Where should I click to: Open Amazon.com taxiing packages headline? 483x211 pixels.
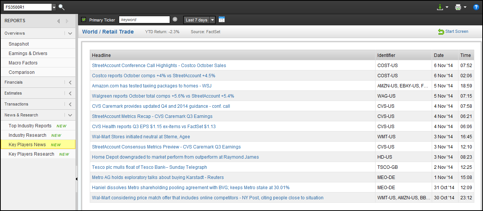click(x=151, y=86)
